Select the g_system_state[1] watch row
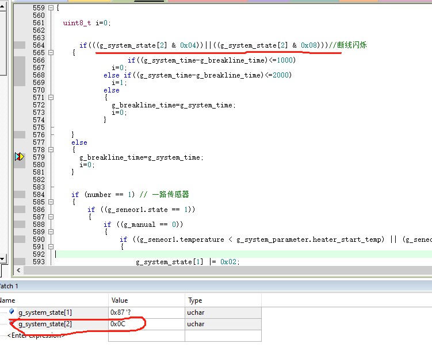Viewport: 432px width, 363px height. coord(131,312)
